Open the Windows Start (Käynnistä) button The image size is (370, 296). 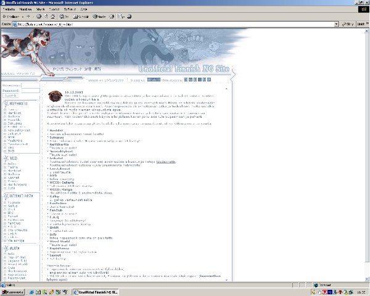coord(12,292)
